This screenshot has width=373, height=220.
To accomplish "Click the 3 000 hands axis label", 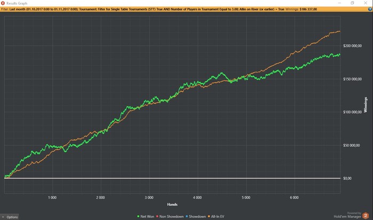I will coord(149,198).
